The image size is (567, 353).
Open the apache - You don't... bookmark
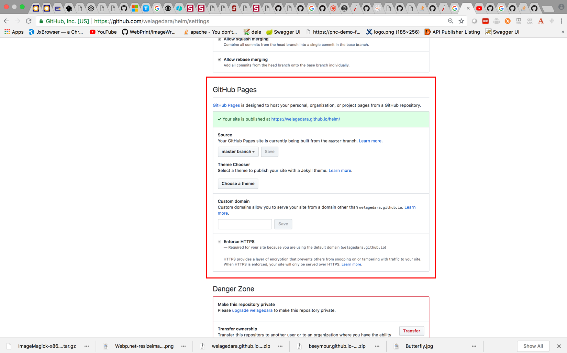(210, 32)
